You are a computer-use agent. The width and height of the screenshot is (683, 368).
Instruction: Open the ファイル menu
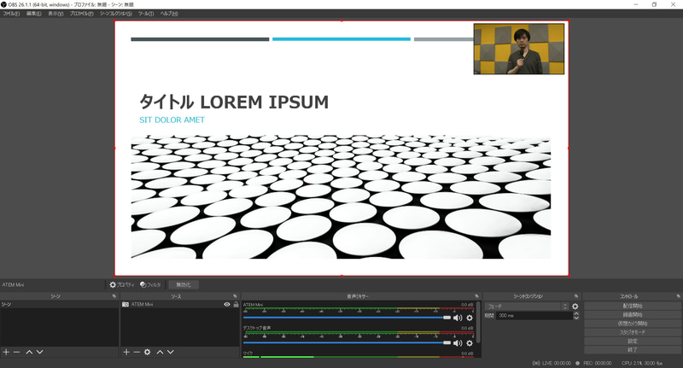coord(11,14)
